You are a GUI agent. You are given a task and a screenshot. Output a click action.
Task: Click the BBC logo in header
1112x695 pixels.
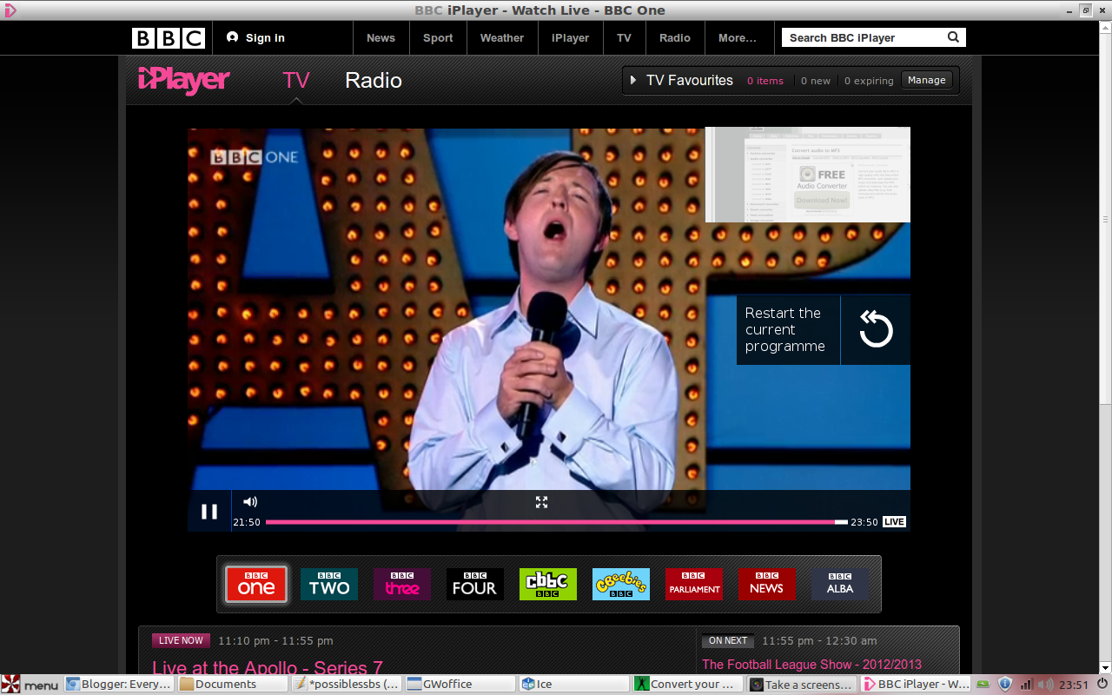pyautogui.click(x=169, y=38)
